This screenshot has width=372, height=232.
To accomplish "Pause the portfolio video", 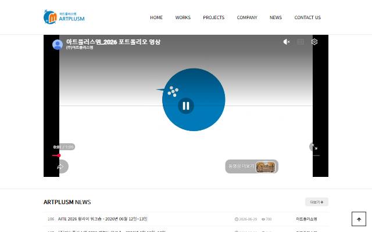I will 186,106.
